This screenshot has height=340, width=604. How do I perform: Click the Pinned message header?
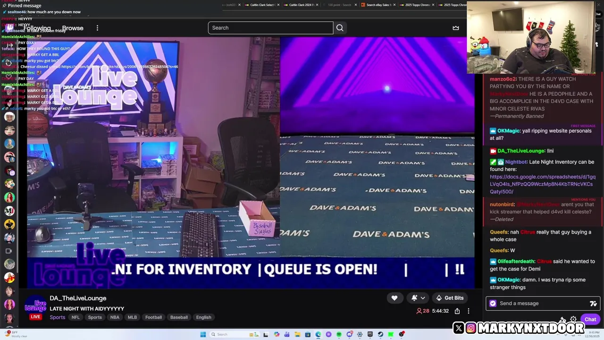(22, 6)
